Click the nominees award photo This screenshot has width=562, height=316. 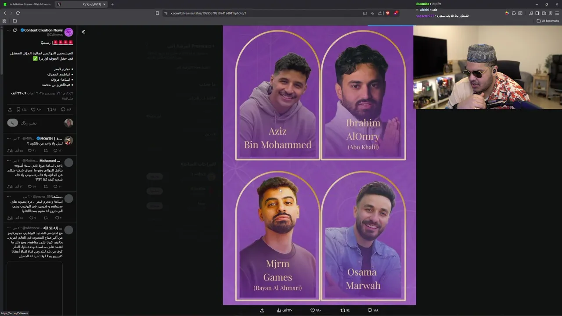point(319,165)
